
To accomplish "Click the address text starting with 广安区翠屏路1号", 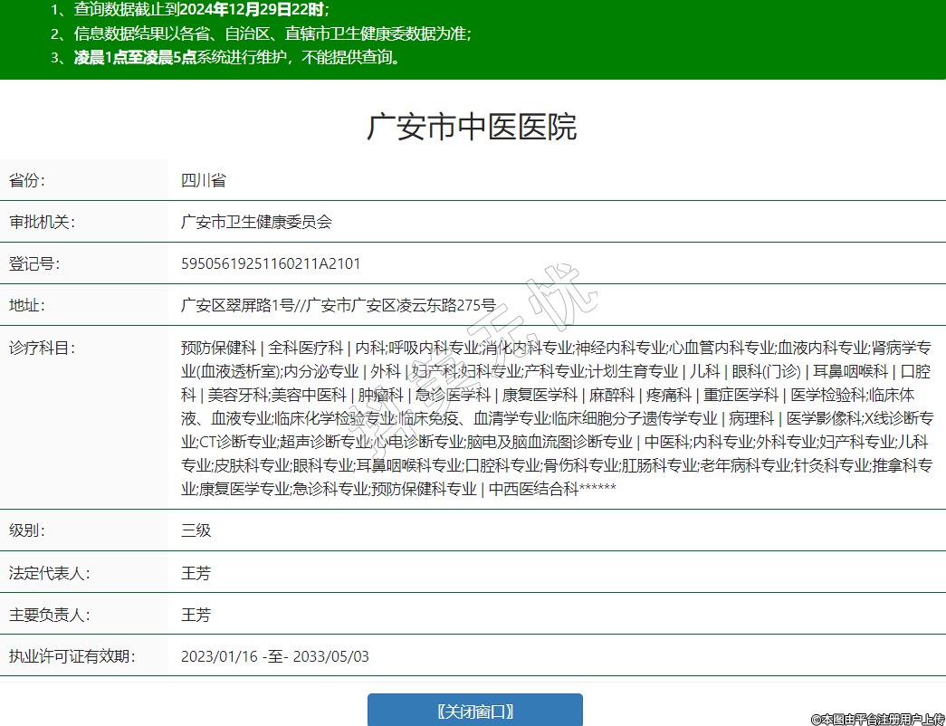I will point(338,305).
